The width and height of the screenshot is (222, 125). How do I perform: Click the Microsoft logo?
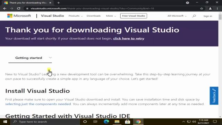pyautogui.click(x=19, y=16)
